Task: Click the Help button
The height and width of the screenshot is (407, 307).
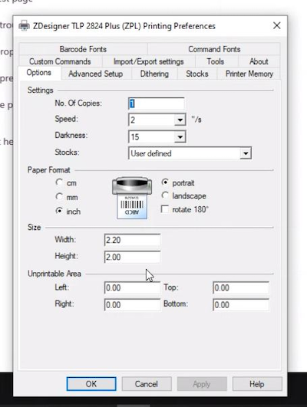Action: (257, 384)
